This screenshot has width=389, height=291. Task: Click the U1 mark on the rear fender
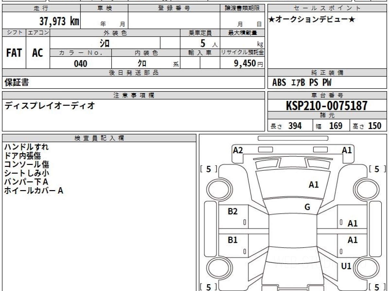click(347, 266)
